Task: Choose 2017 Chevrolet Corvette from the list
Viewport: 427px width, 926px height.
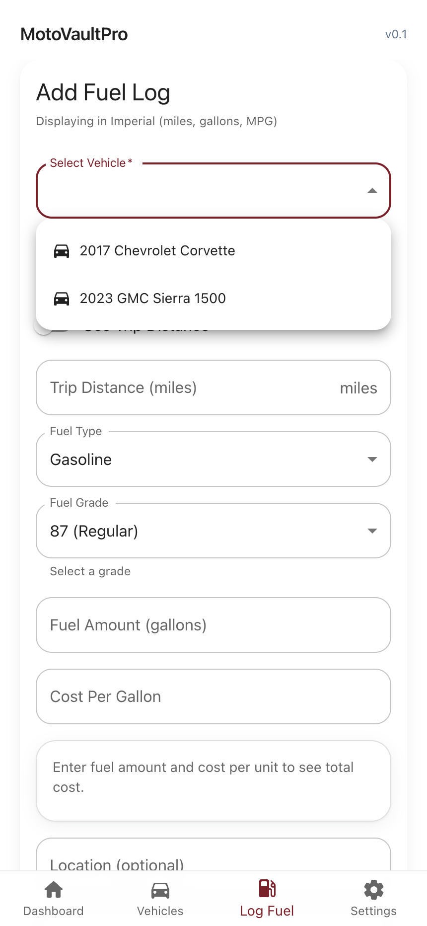Action: click(157, 251)
